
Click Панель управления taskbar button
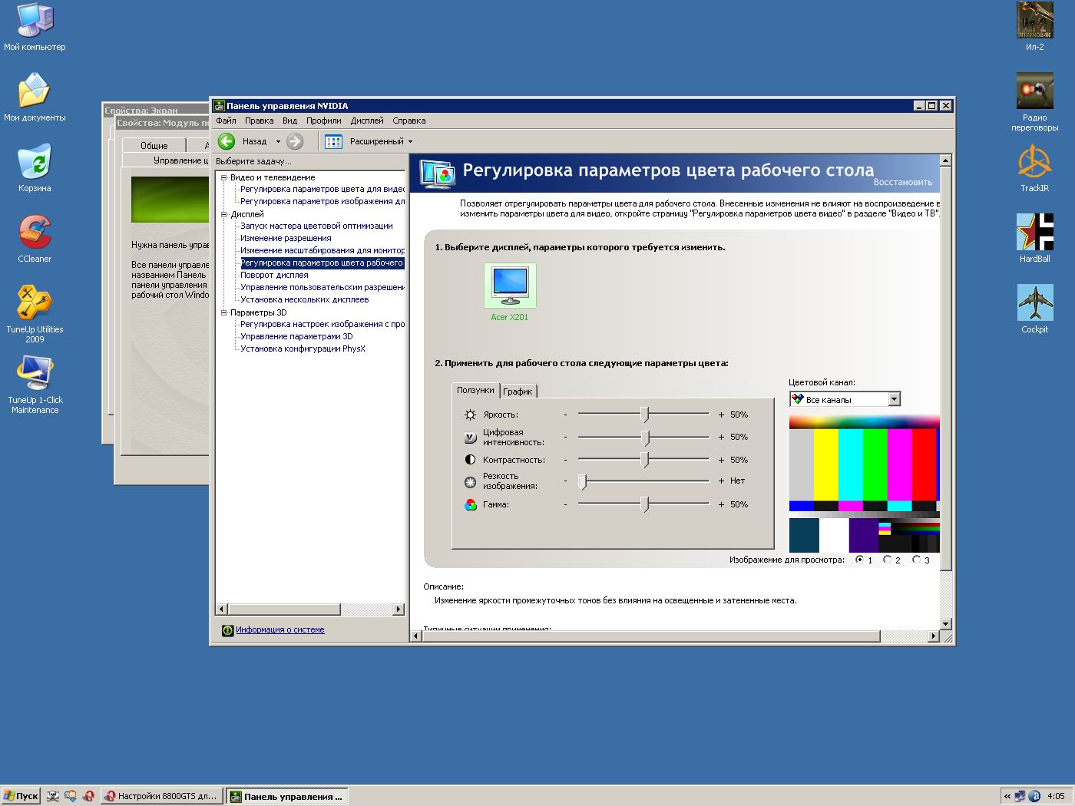[288, 796]
